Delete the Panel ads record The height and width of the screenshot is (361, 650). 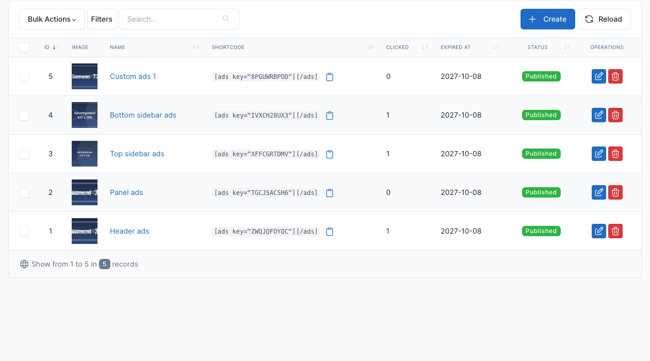[x=615, y=192]
